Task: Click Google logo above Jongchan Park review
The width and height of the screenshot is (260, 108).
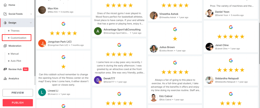Action: (x=63, y=24)
